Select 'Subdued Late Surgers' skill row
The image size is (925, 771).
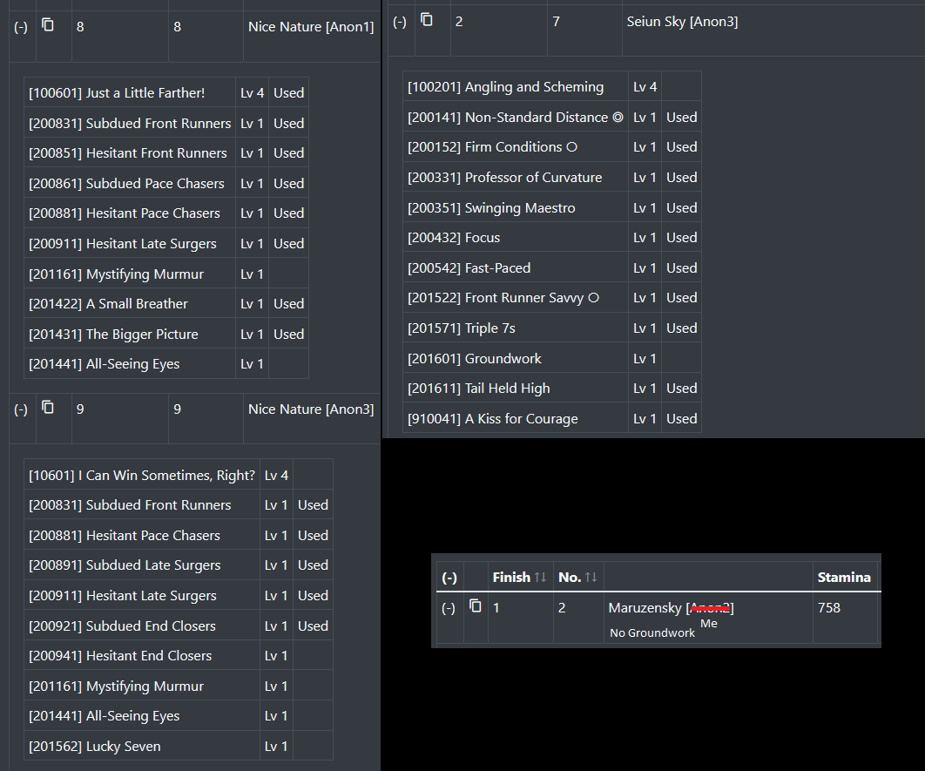click(179, 565)
